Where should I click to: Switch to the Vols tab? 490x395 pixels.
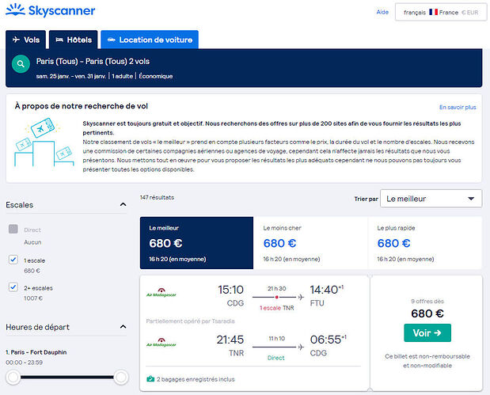26,40
